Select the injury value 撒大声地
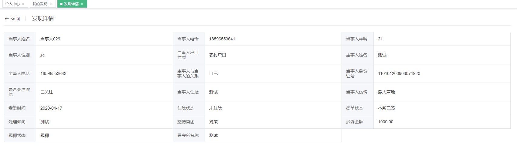The image size is (517, 146). coord(386,92)
